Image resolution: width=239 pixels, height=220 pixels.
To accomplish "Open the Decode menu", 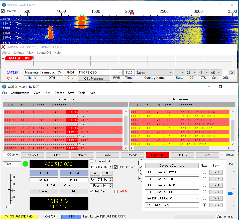I will tap(59, 93).
